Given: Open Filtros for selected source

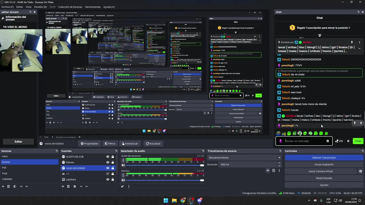Looking at the screenshot, I should tap(109, 143).
